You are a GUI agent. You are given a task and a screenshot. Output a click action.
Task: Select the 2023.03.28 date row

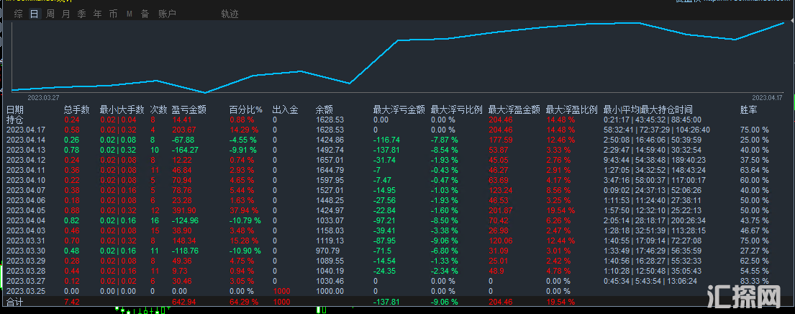[x=26, y=271]
